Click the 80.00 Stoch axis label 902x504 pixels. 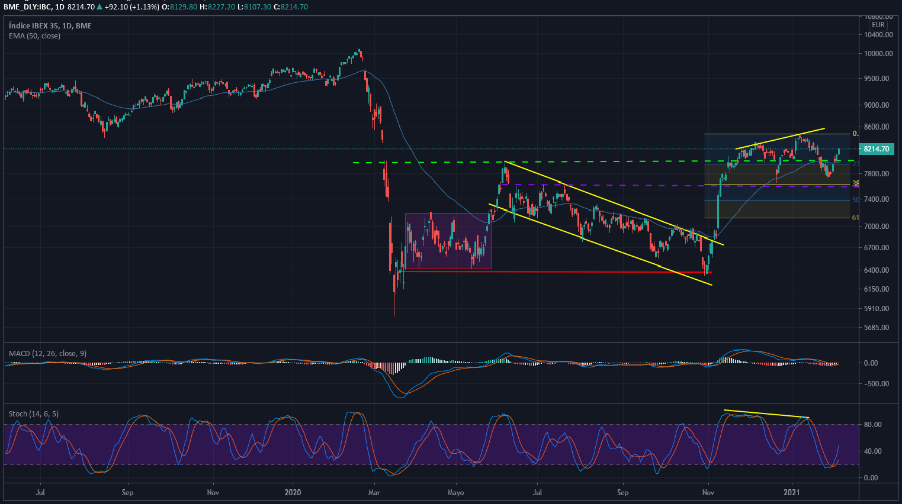click(873, 425)
